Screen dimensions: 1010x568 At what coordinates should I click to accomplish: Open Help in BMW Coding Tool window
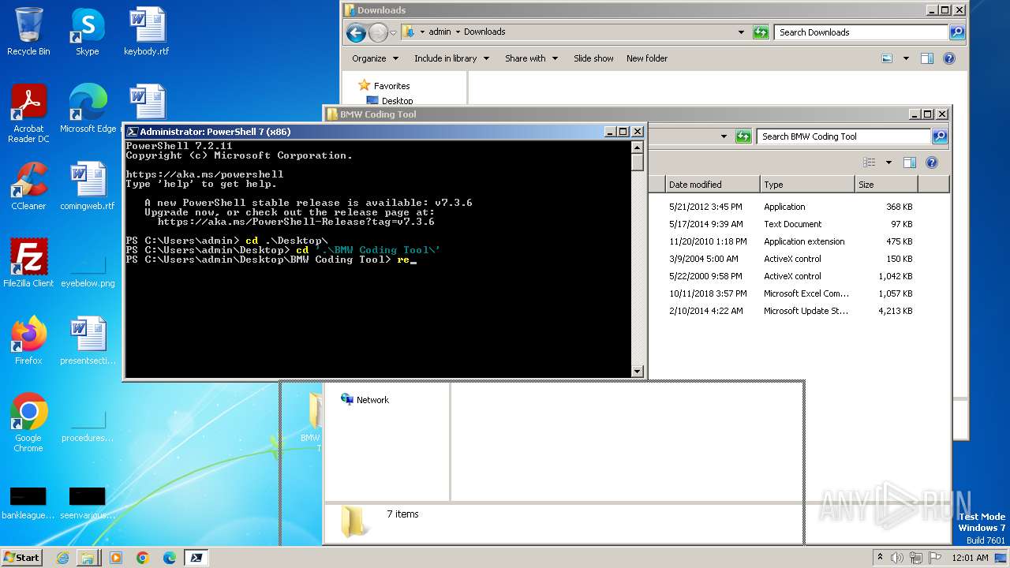pyautogui.click(x=932, y=163)
